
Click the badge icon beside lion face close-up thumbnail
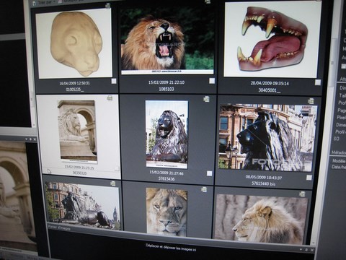[x=204, y=190]
